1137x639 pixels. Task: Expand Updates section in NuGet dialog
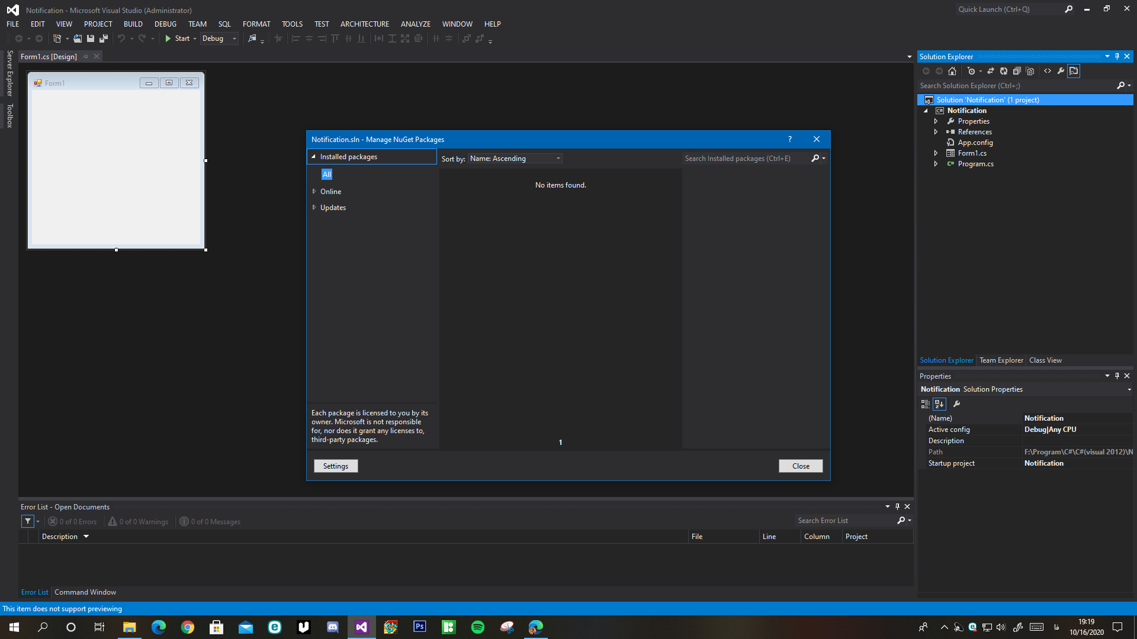(314, 208)
